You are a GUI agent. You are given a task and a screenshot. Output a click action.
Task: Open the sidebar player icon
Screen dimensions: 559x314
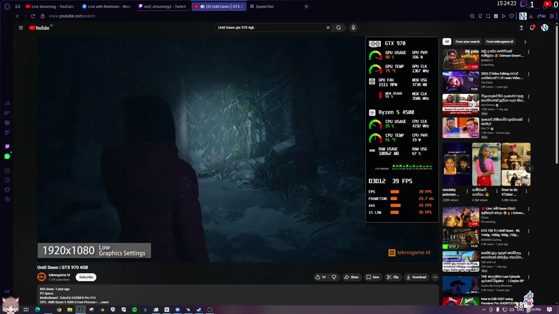tap(7, 171)
